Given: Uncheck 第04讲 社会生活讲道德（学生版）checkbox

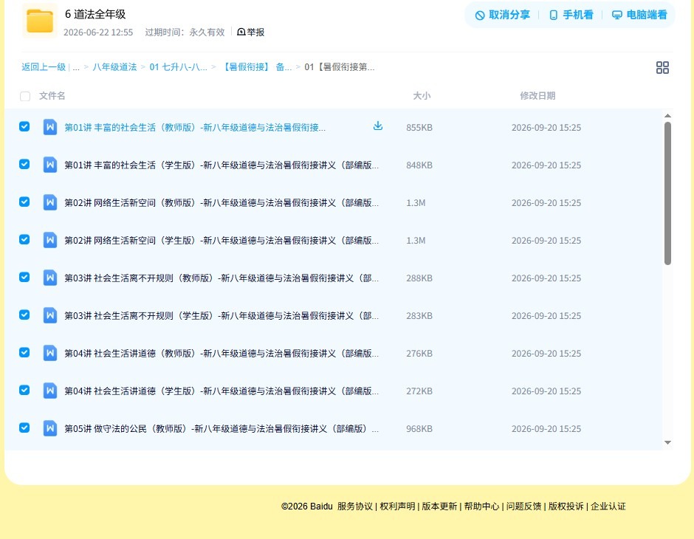Looking at the screenshot, I should point(24,391).
